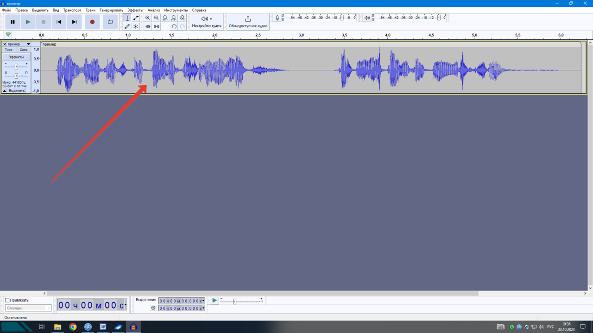Open the Эффекты menu in menu bar
This screenshot has height=333, width=593.
pos(135,10)
